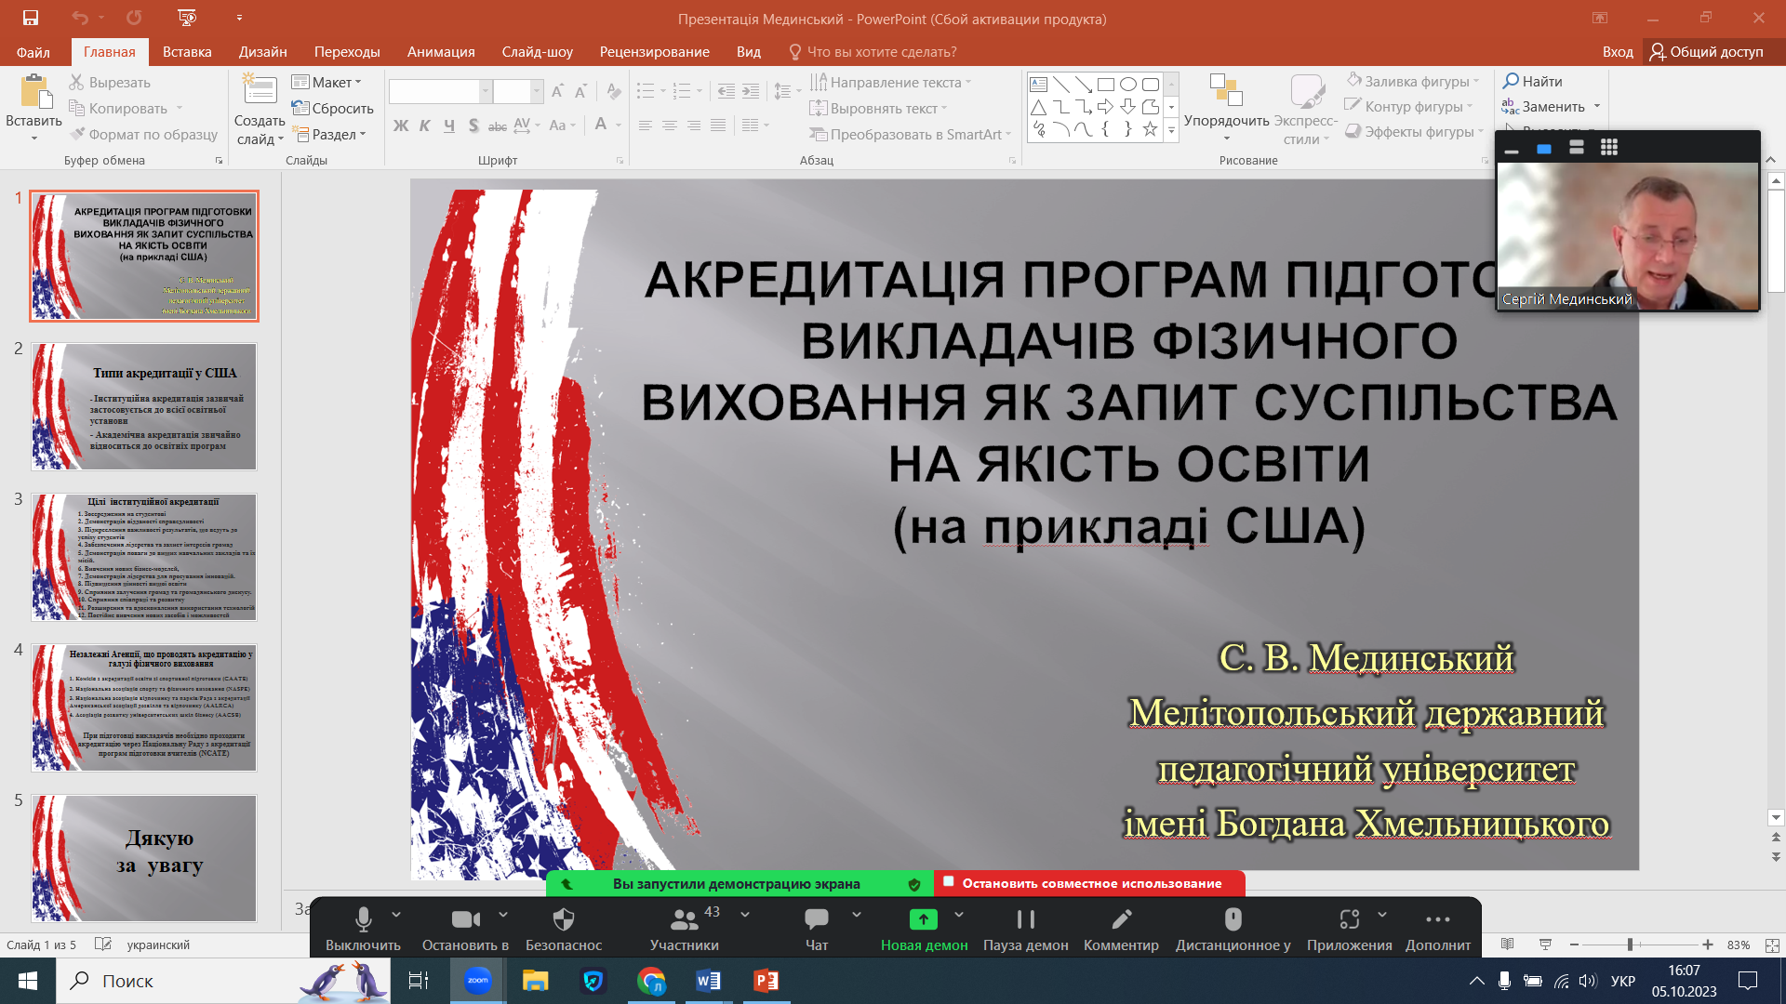Open the Annotate pencil tool

(1121, 920)
